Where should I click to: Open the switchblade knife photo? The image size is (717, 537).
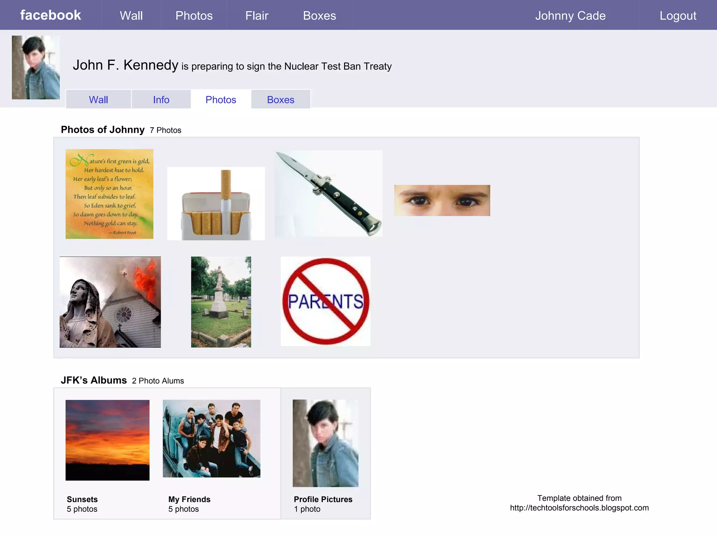328,193
